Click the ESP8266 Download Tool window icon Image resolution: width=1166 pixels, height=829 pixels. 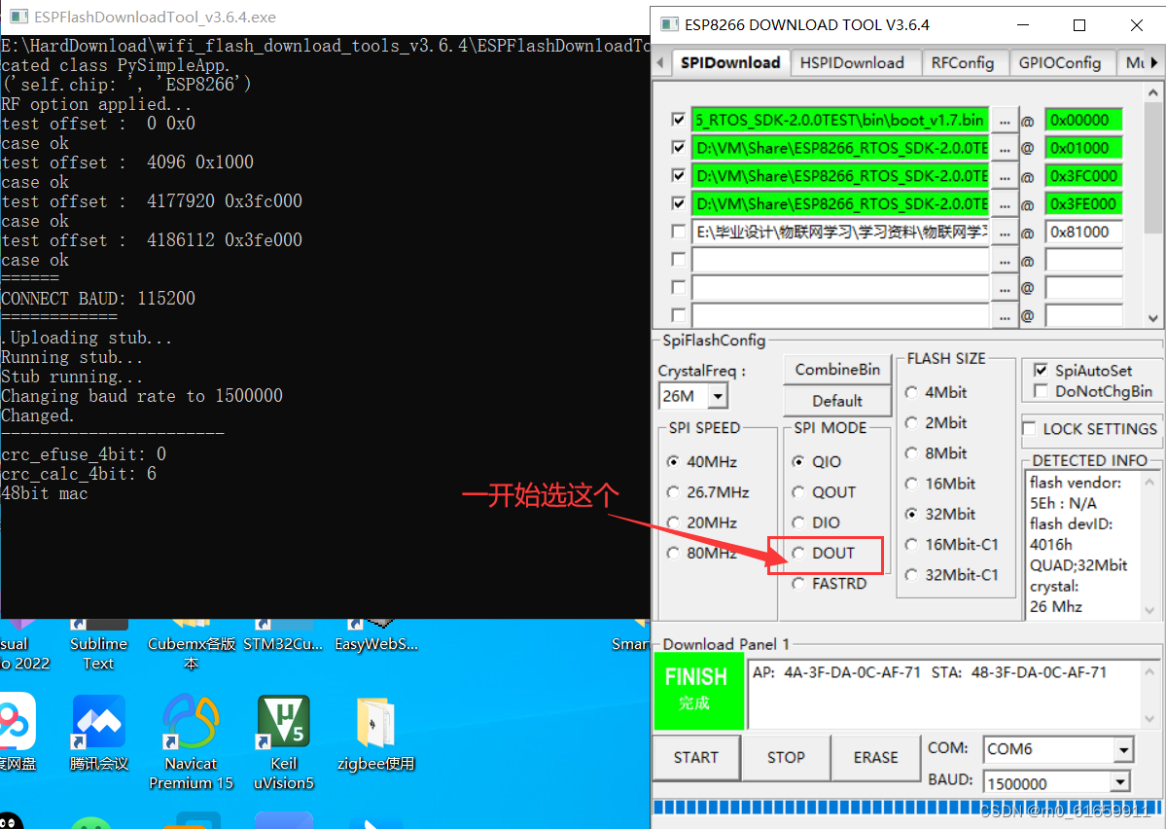(669, 24)
